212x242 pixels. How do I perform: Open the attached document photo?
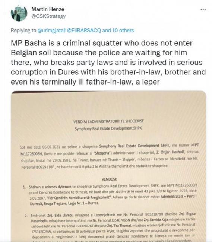click(108, 166)
